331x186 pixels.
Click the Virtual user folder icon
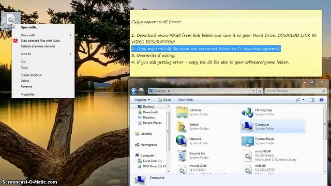point(182,127)
